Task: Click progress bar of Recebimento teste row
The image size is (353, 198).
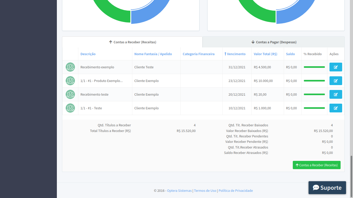Action: coord(314,94)
